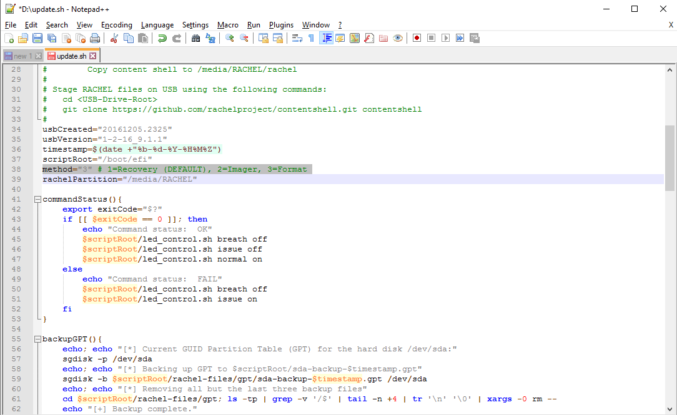Close the document with the menu bar X

point(671,25)
